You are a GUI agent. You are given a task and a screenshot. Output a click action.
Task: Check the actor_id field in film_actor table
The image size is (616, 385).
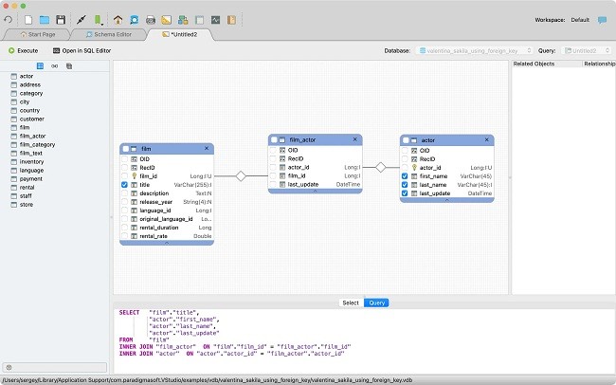(x=273, y=167)
